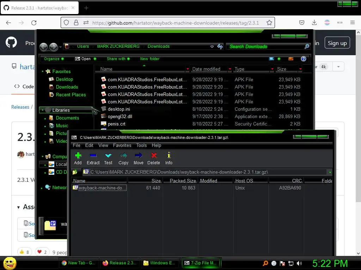
Task: Collapse the Libraries tree node
Action: (x=42, y=110)
